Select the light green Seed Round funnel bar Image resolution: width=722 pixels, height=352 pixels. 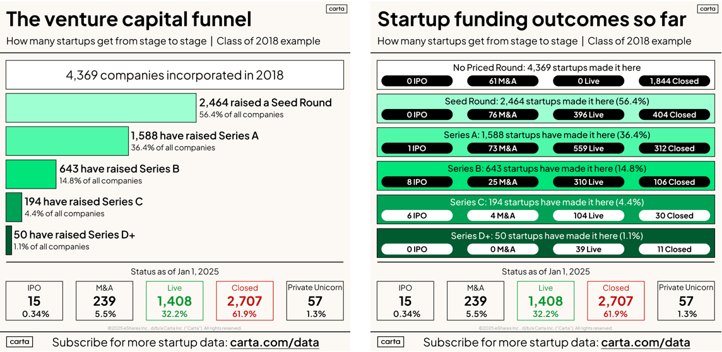click(101, 108)
